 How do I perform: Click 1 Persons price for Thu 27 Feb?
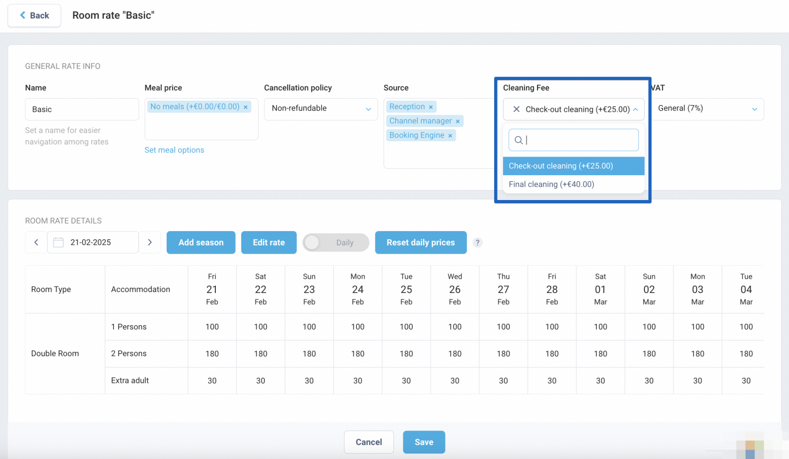coord(504,327)
